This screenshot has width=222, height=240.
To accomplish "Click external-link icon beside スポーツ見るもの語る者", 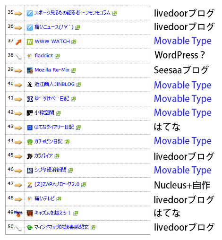I will (x=115, y=13).
